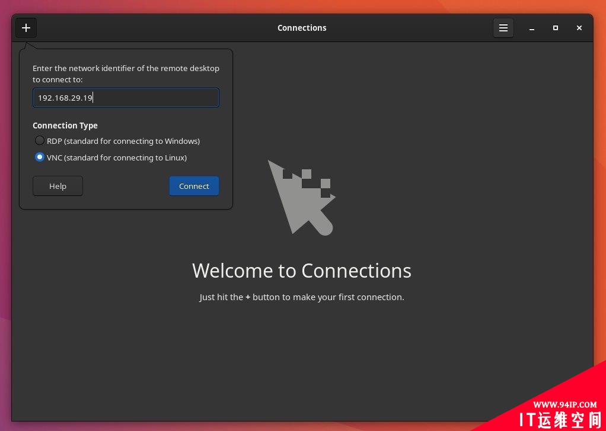606x431 pixels.
Task: Click the Connections mouse pointer logo
Action: tap(302, 197)
